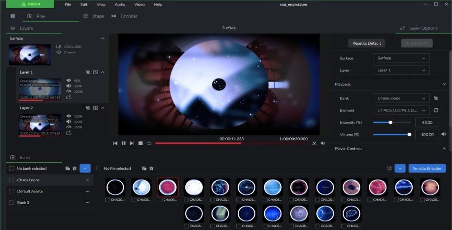This screenshot has width=452, height=230.
Task: Delete selected bank with trash icon
Action: (x=75, y=169)
